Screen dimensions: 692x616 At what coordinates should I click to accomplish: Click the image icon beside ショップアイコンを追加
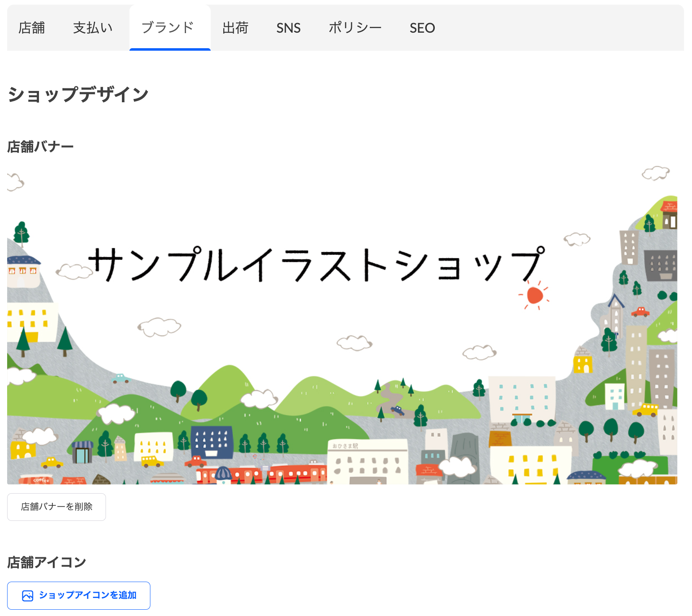click(x=28, y=595)
